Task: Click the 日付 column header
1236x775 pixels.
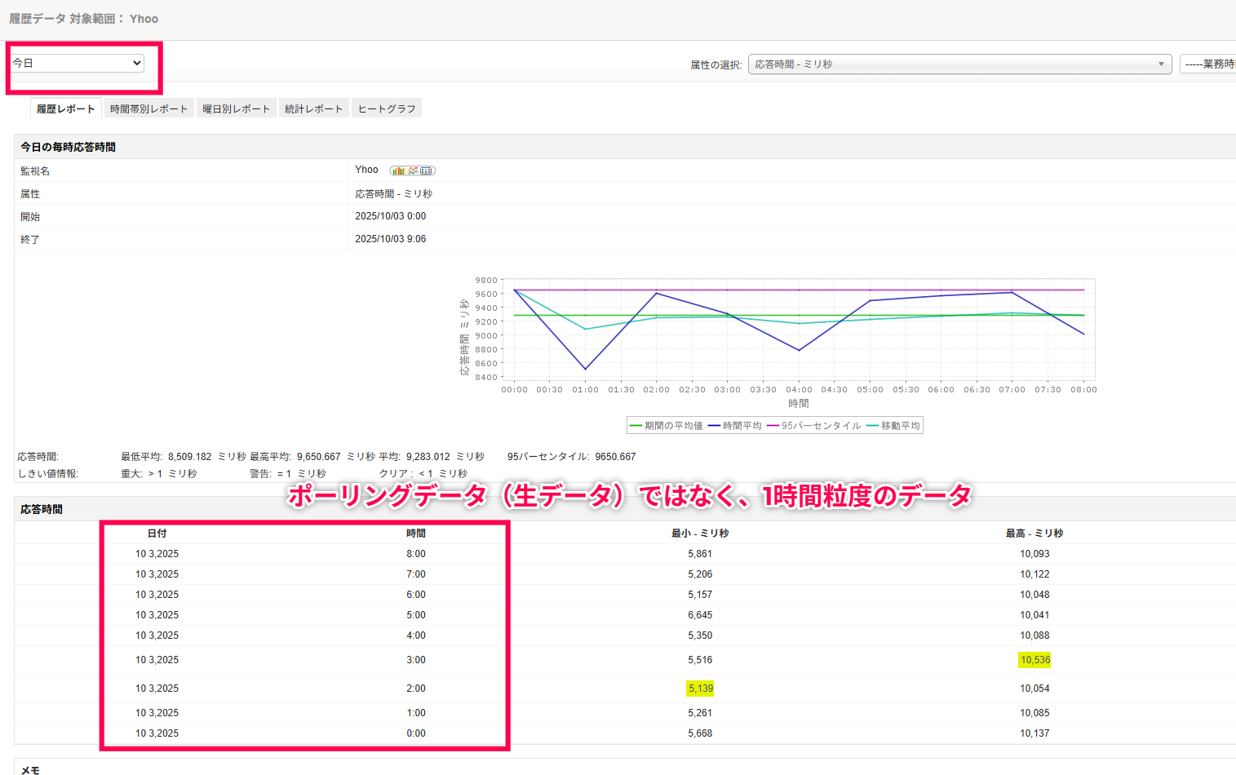Action: (157, 534)
